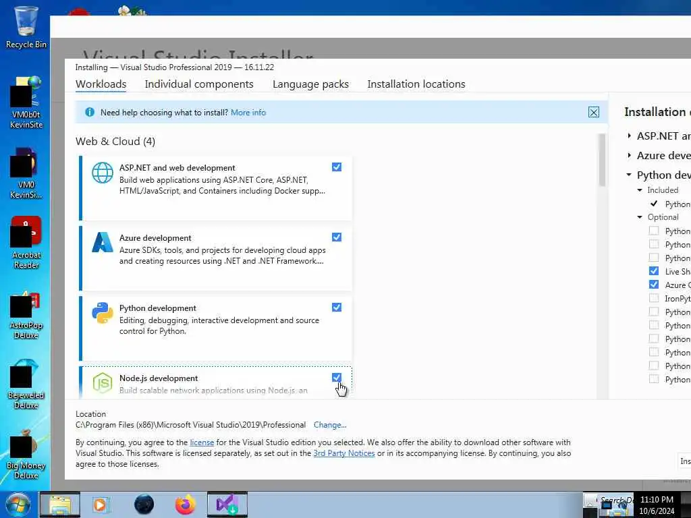
Task: Open the dark globe browser taskbar icon
Action: click(144, 505)
